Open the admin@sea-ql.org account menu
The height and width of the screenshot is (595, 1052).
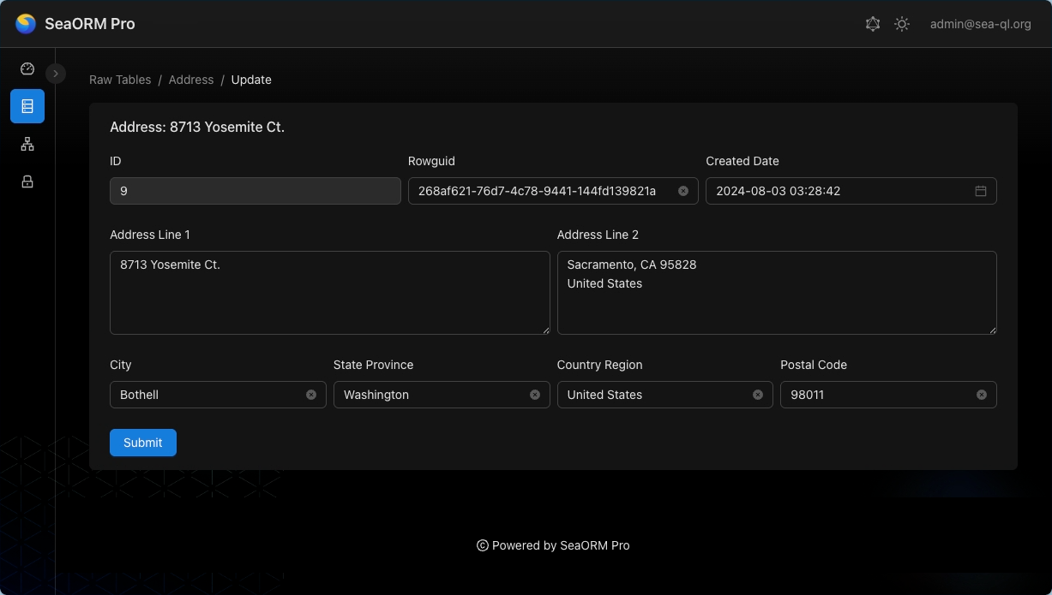coord(980,24)
